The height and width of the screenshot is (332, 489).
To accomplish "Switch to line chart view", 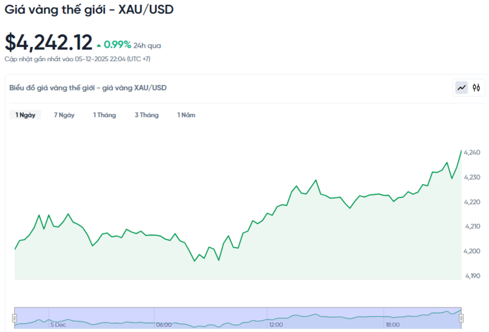I will (461, 88).
